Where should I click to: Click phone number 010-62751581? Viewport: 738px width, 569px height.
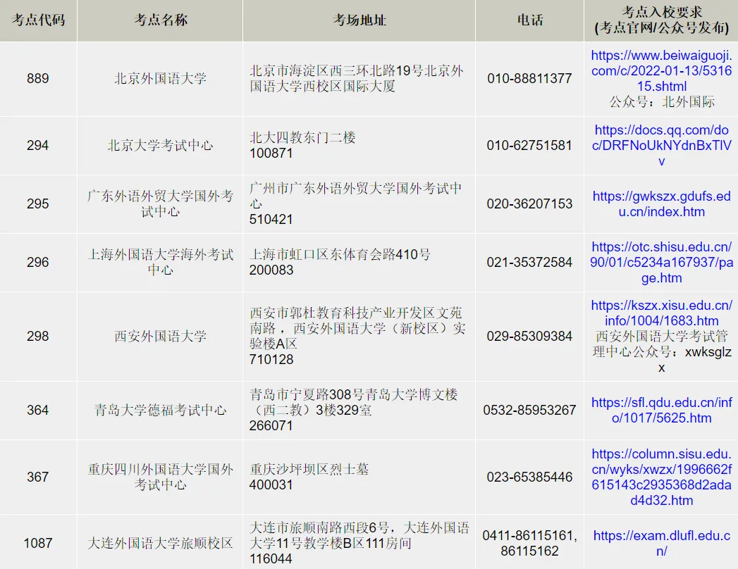[x=529, y=145]
